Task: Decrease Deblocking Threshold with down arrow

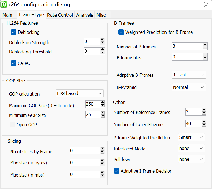Action: click(103, 53)
